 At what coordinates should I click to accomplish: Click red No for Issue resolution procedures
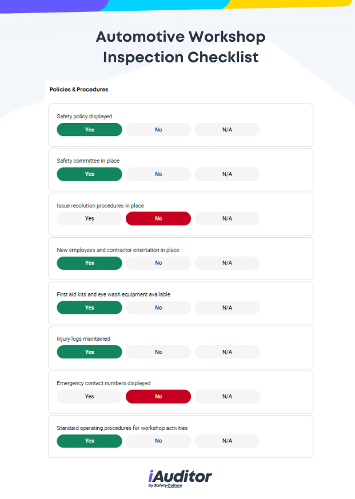coord(158,218)
